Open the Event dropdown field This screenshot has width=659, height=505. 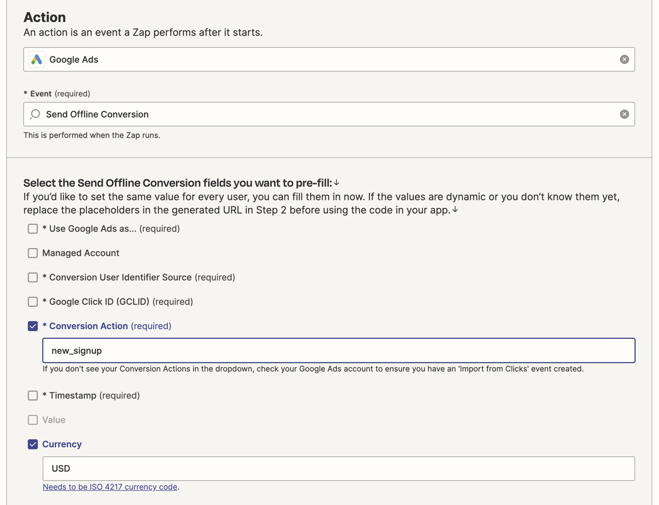[x=329, y=114]
